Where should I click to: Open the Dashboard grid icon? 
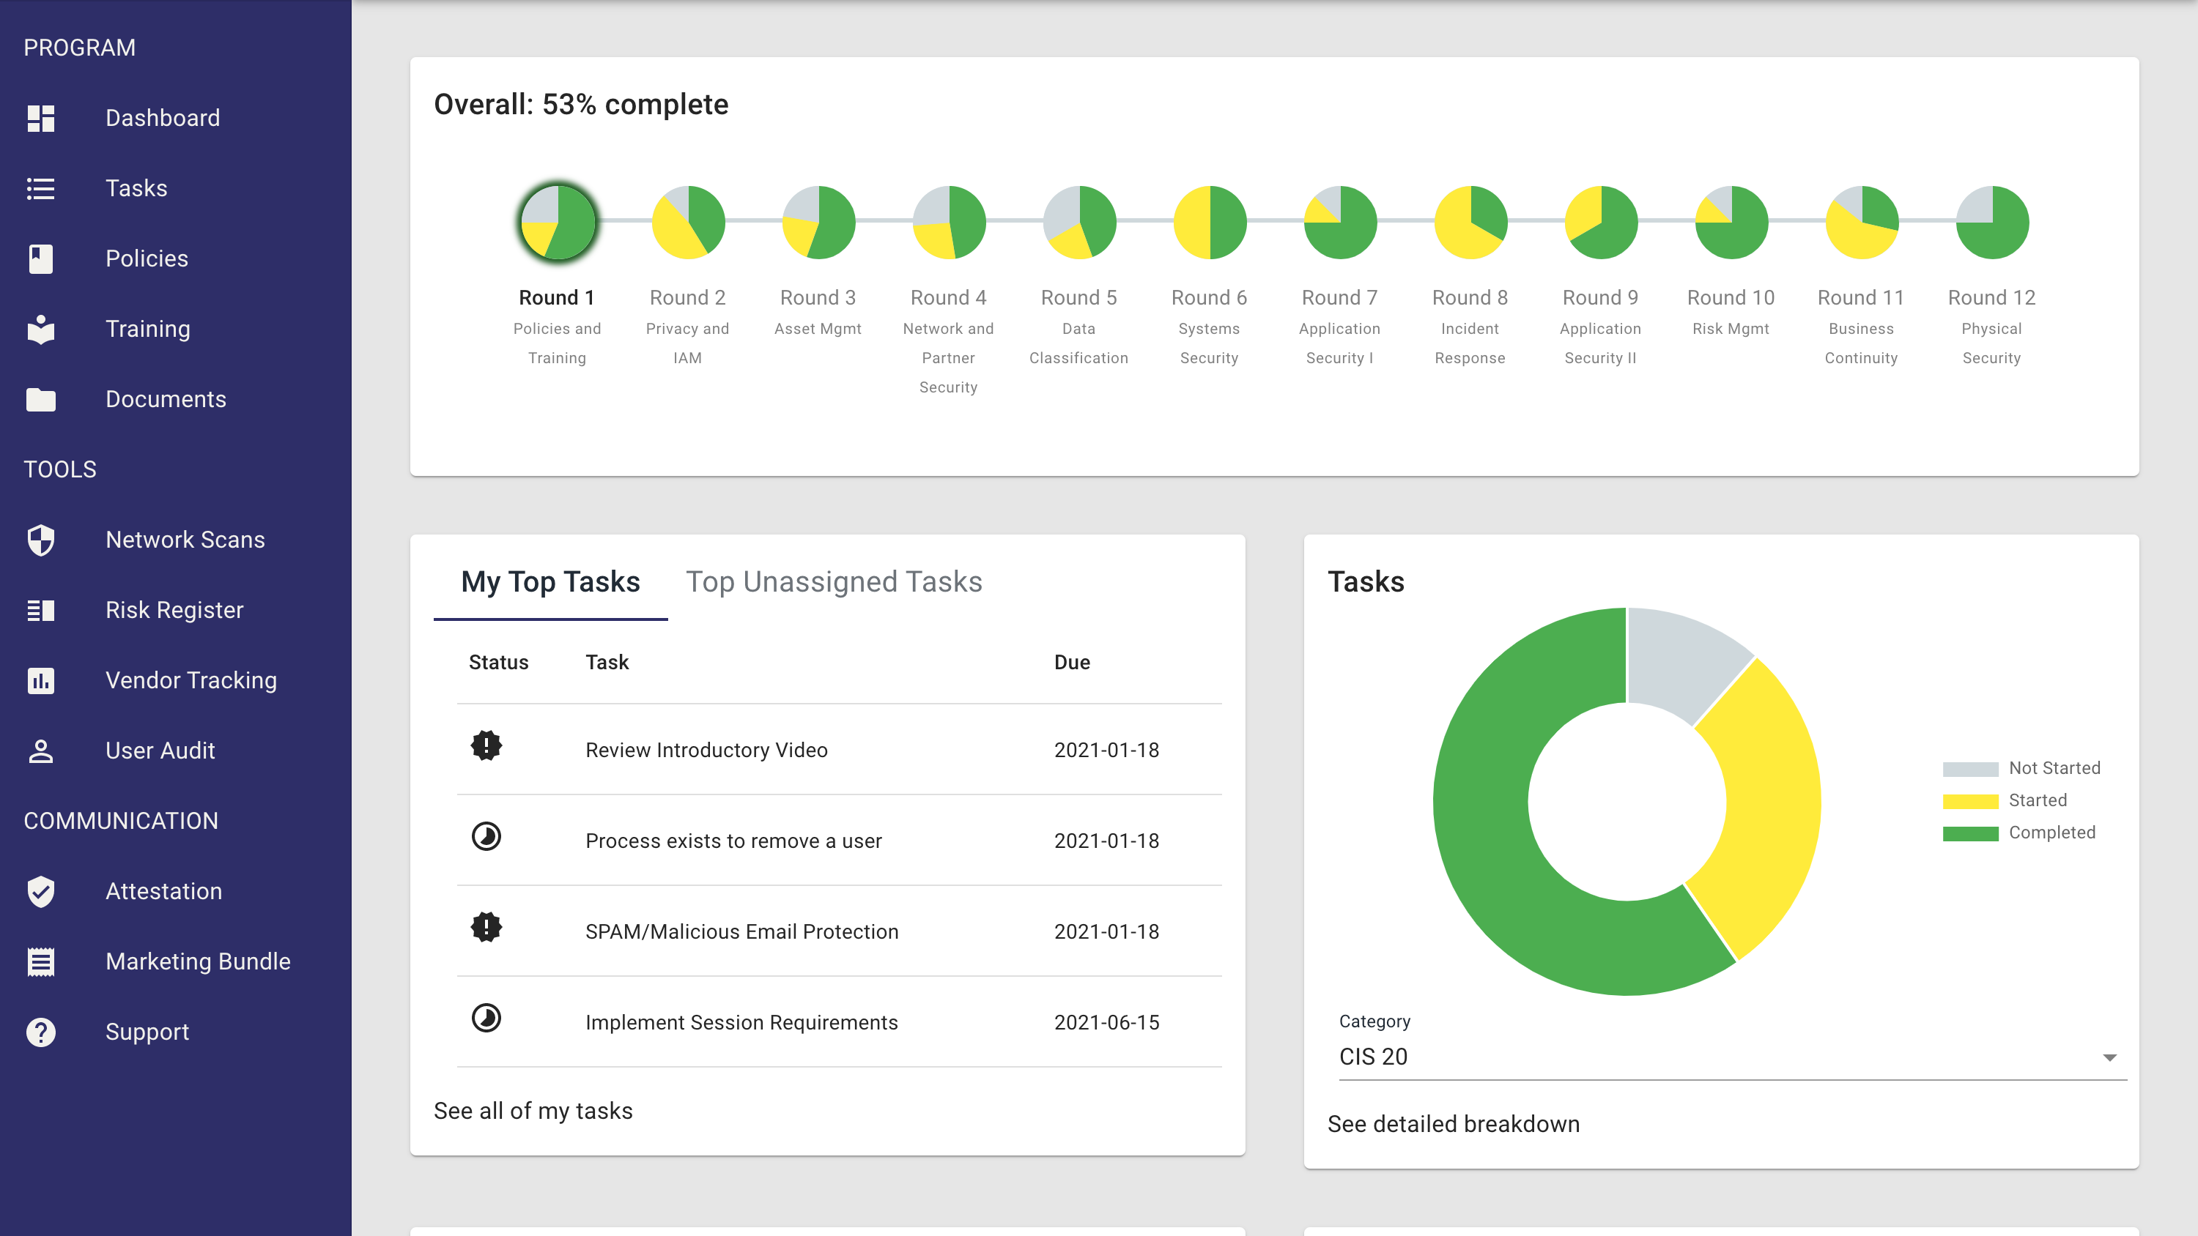click(41, 118)
